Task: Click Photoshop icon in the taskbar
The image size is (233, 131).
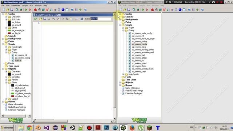Action: tap(106, 128)
